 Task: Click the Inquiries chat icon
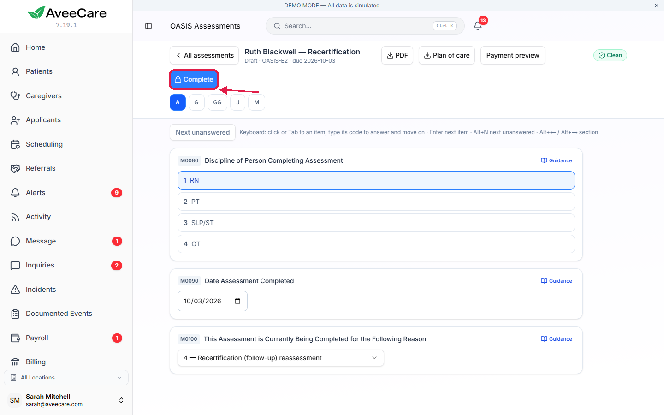tap(15, 265)
